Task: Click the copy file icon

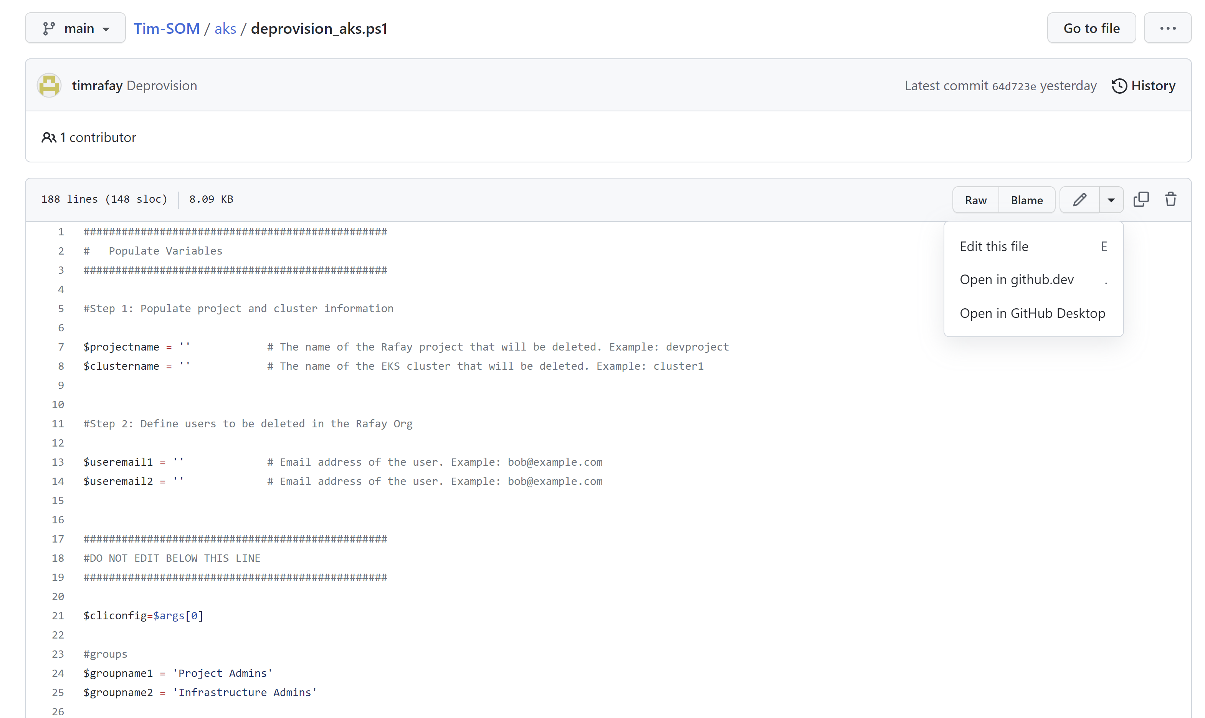Action: (x=1141, y=199)
